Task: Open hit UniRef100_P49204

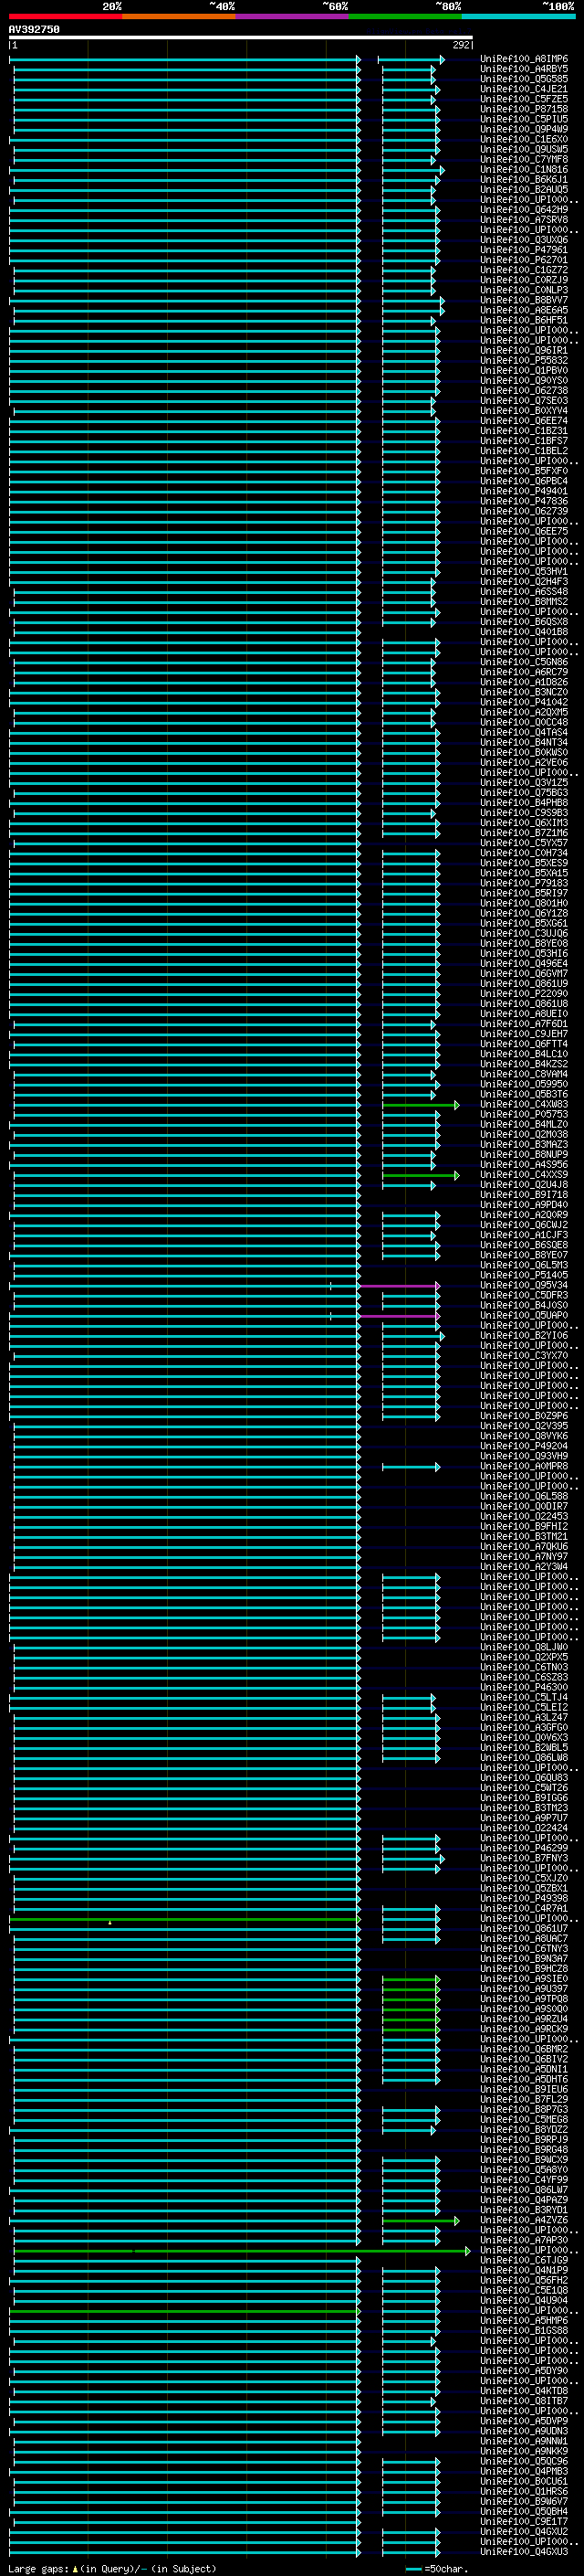Action: [x=524, y=1446]
